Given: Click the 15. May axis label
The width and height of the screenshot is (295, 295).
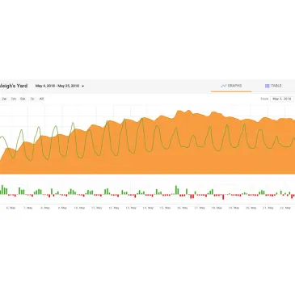Looking at the screenshot, I should [165, 208].
